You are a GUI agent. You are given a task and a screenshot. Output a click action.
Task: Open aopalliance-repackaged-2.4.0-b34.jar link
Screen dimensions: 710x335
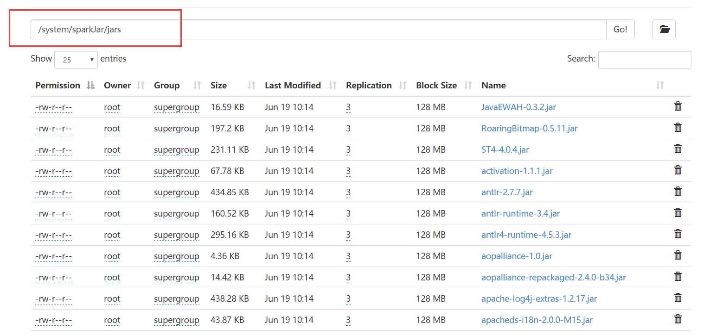554,278
